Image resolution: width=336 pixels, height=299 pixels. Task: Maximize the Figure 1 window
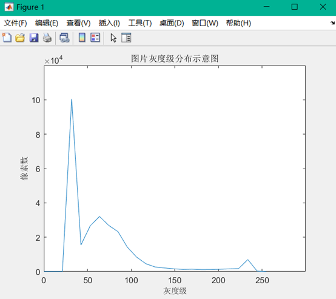coord(295,7)
